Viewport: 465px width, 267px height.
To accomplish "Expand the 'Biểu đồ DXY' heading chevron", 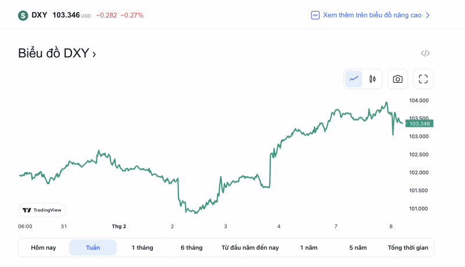I will (x=94, y=54).
